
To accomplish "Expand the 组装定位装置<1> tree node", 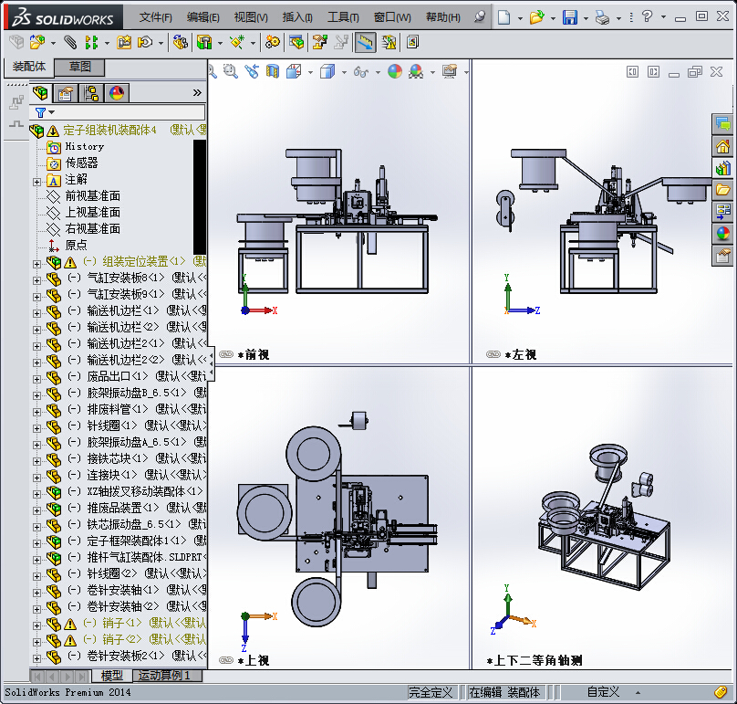I will click(36, 265).
